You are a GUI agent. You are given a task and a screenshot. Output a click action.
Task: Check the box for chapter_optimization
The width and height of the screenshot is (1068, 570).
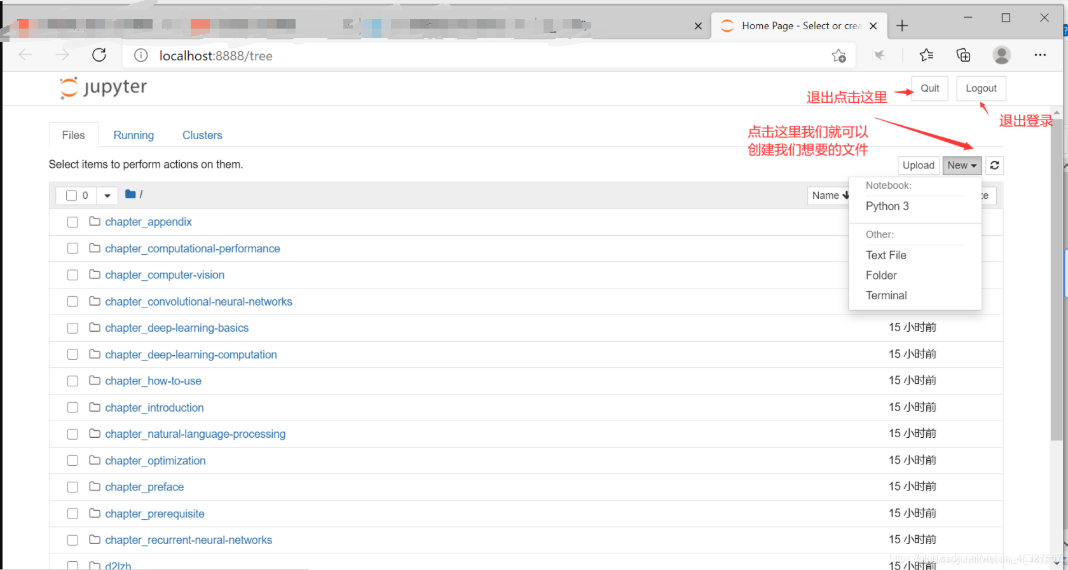click(72, 461)
